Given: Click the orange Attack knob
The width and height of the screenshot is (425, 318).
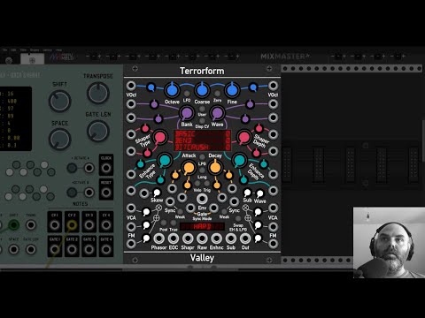Looking at the screenshot, I should point(189,168).
